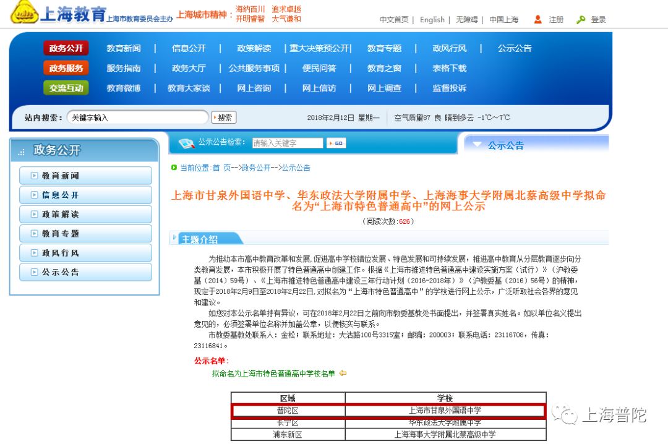Click the 注册 register link
The image size is (668, 444).
[x=556, y=20]
